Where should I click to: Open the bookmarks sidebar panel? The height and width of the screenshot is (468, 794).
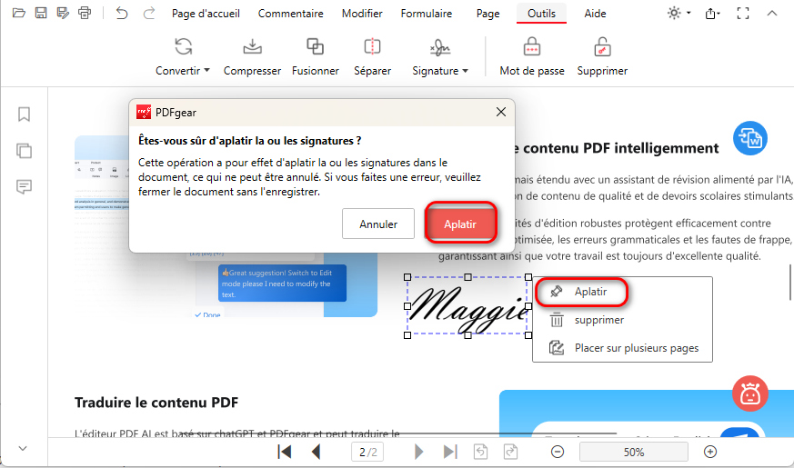click(x=24, y=115)
